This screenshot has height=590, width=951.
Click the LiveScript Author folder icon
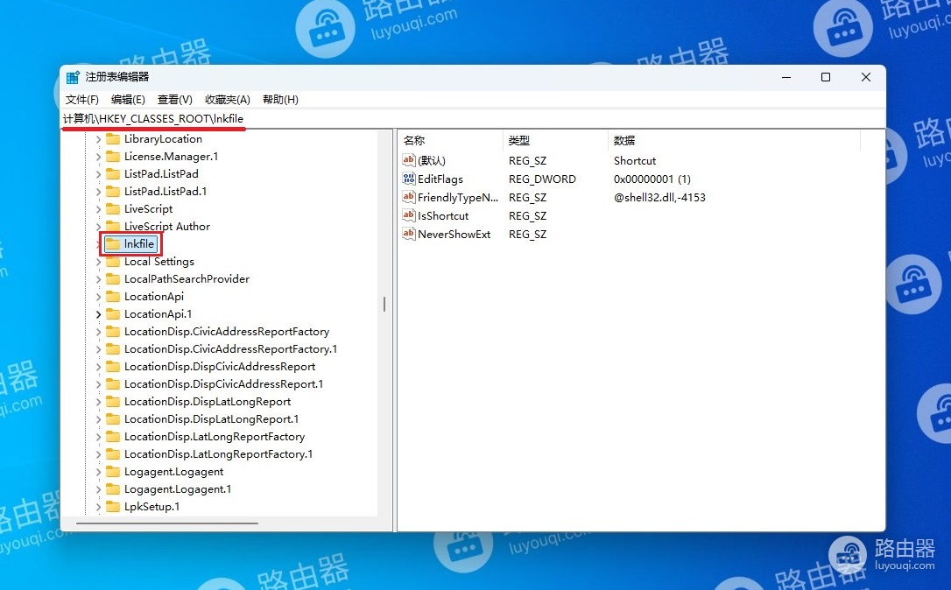(x=113, y=226)
